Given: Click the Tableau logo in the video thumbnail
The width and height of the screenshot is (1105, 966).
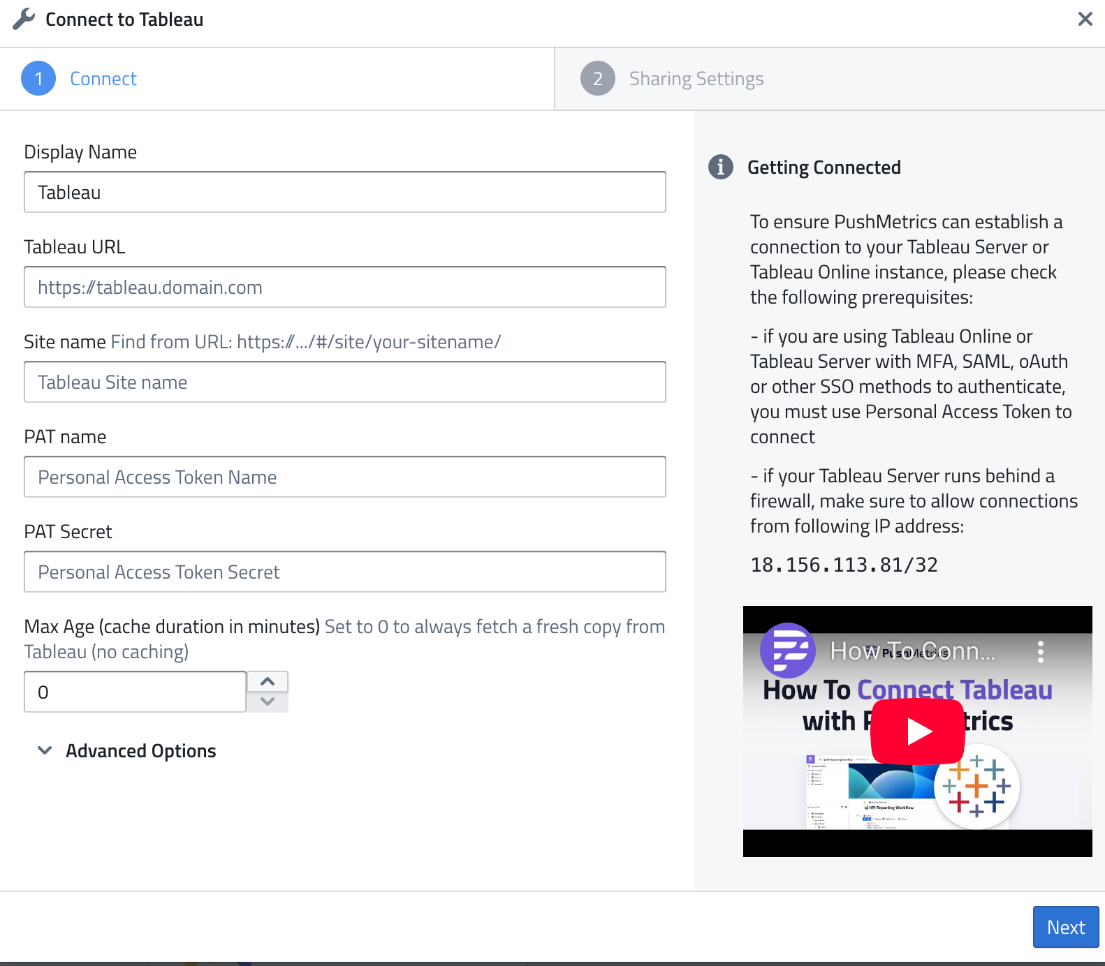Looking at the screenshot, I should pyautogui.click(x=976, y=786).
